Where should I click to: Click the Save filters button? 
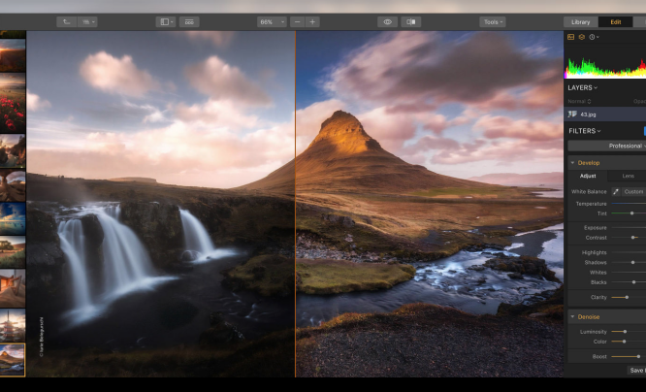point(636,370)
